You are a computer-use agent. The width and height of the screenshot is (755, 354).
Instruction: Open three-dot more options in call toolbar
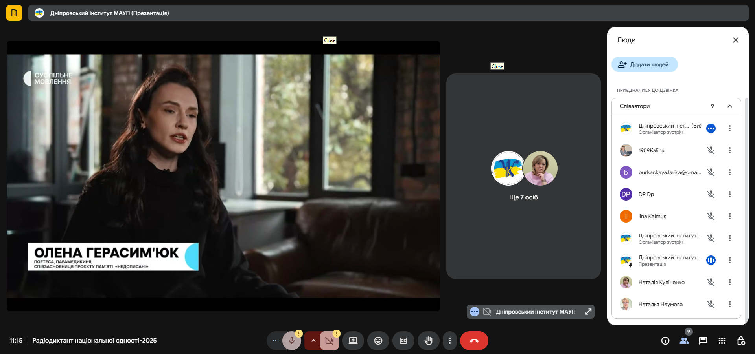(x=449, y=341)
